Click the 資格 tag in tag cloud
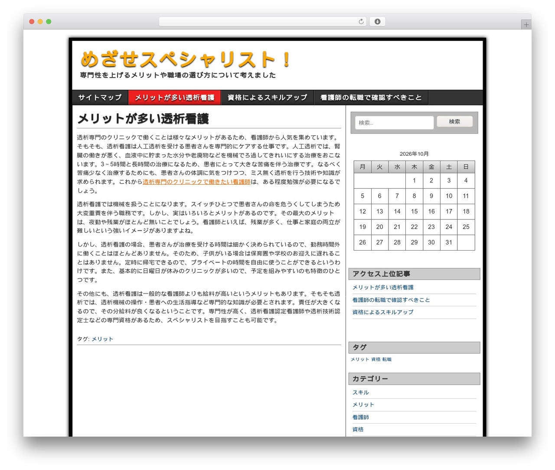555x470 pixels. pyautogui.click(x=376, y=359)
